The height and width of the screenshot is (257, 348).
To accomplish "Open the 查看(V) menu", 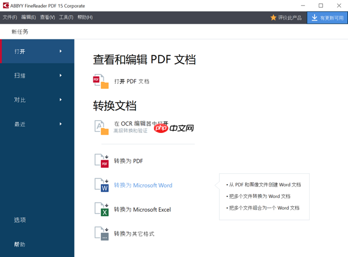I will (48, 17).
